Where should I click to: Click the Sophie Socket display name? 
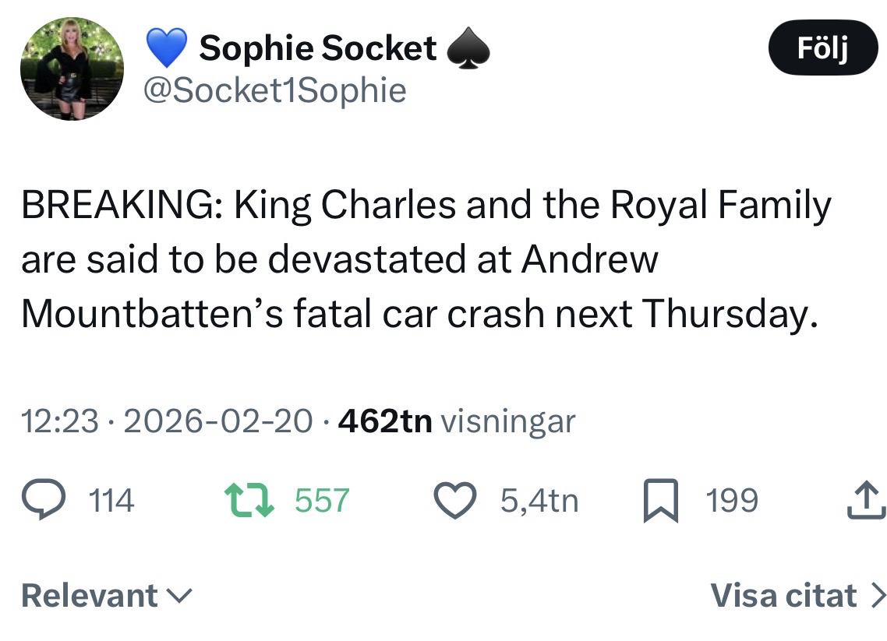click(x=318, y=48)
